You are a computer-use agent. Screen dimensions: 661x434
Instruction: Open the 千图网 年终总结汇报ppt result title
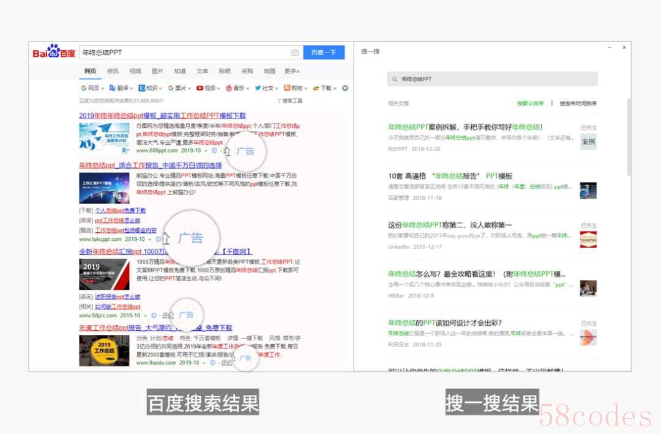[165, 252]
